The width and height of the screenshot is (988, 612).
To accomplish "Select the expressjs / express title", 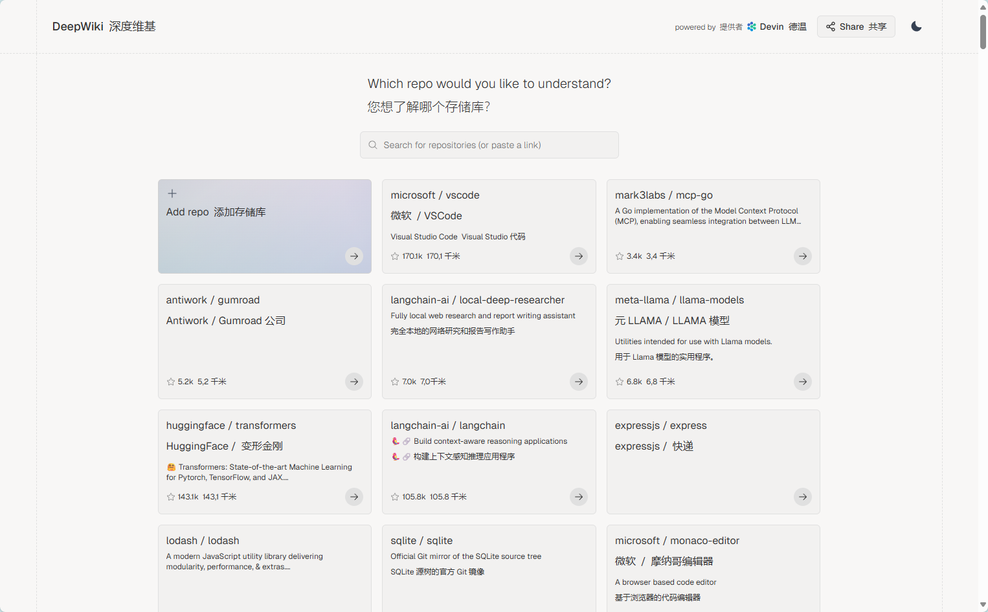I will tap(661, 426).
